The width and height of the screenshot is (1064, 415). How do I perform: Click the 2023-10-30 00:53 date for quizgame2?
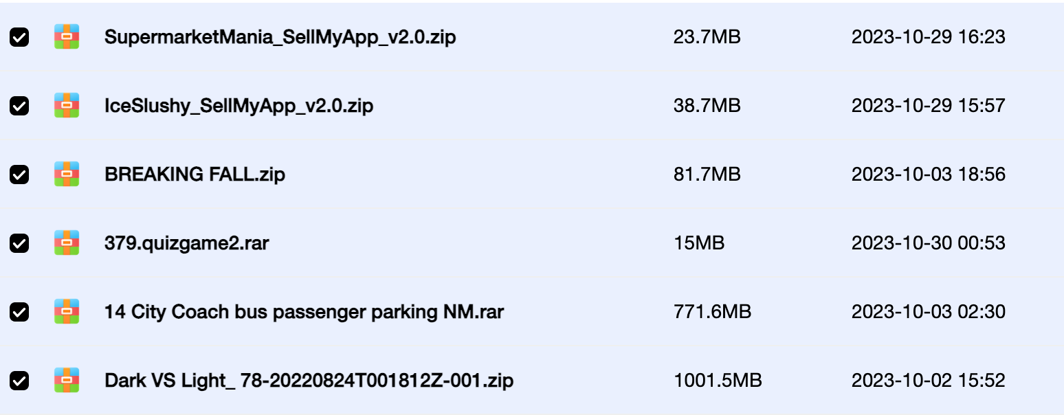point(929,243)
